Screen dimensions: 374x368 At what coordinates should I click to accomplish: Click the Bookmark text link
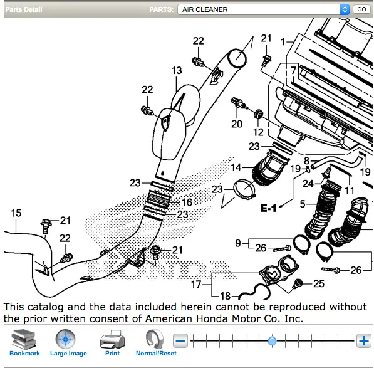click(24, 353)
